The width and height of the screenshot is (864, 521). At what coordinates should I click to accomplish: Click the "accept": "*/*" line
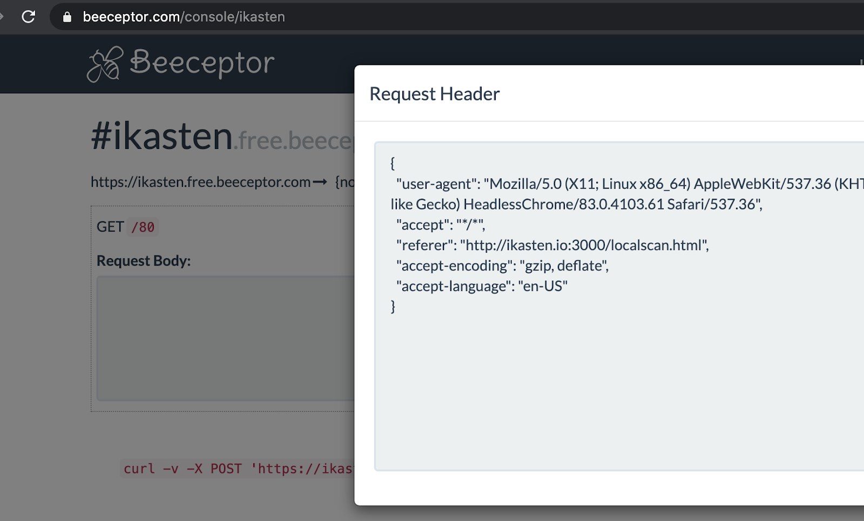pyautogui.click(x=441, y=225)
